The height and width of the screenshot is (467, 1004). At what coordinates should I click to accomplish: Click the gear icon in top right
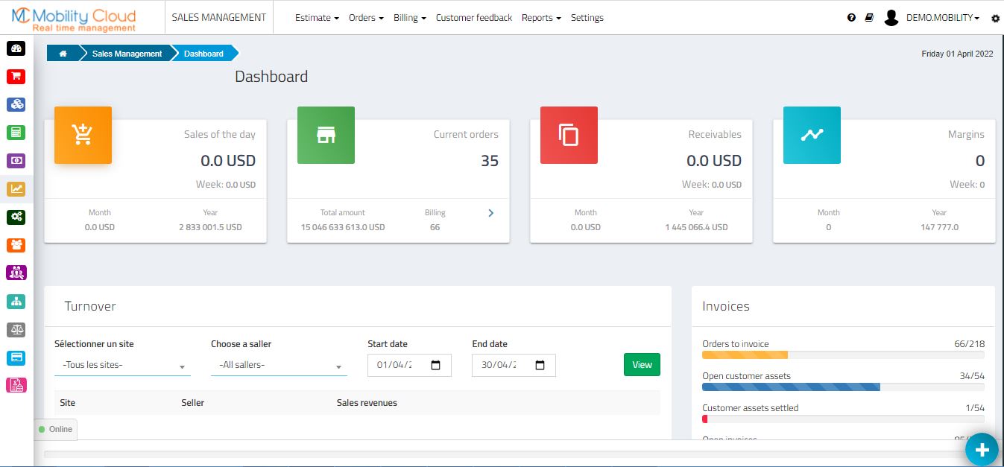point(995,19)
